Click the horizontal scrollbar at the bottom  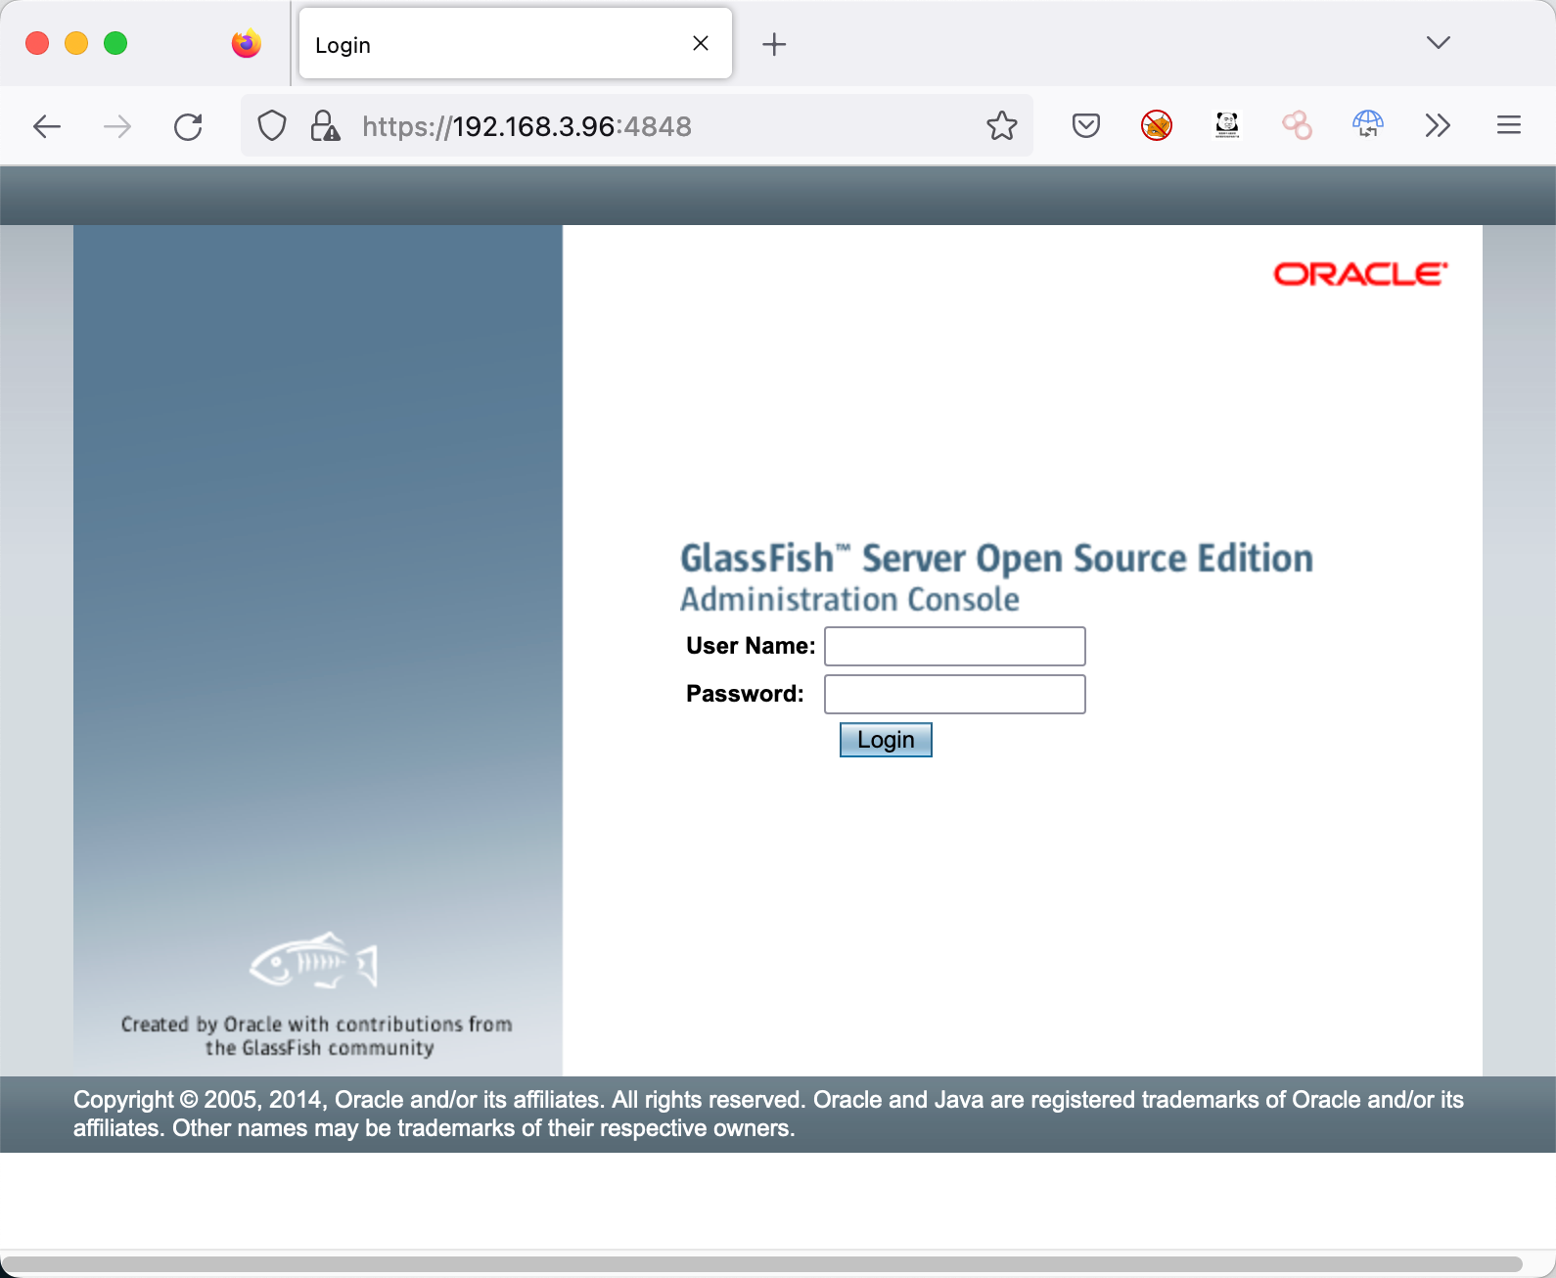pos(763,1263)
